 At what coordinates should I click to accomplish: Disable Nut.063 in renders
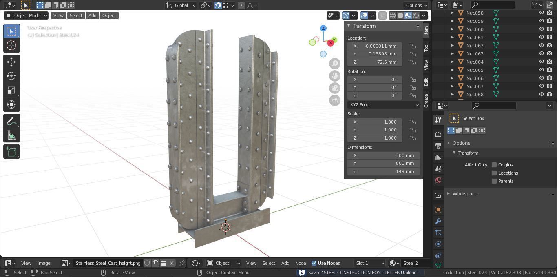(550, 54)
